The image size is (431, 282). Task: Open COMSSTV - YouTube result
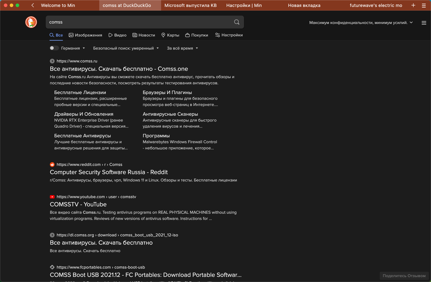[78, 204]
